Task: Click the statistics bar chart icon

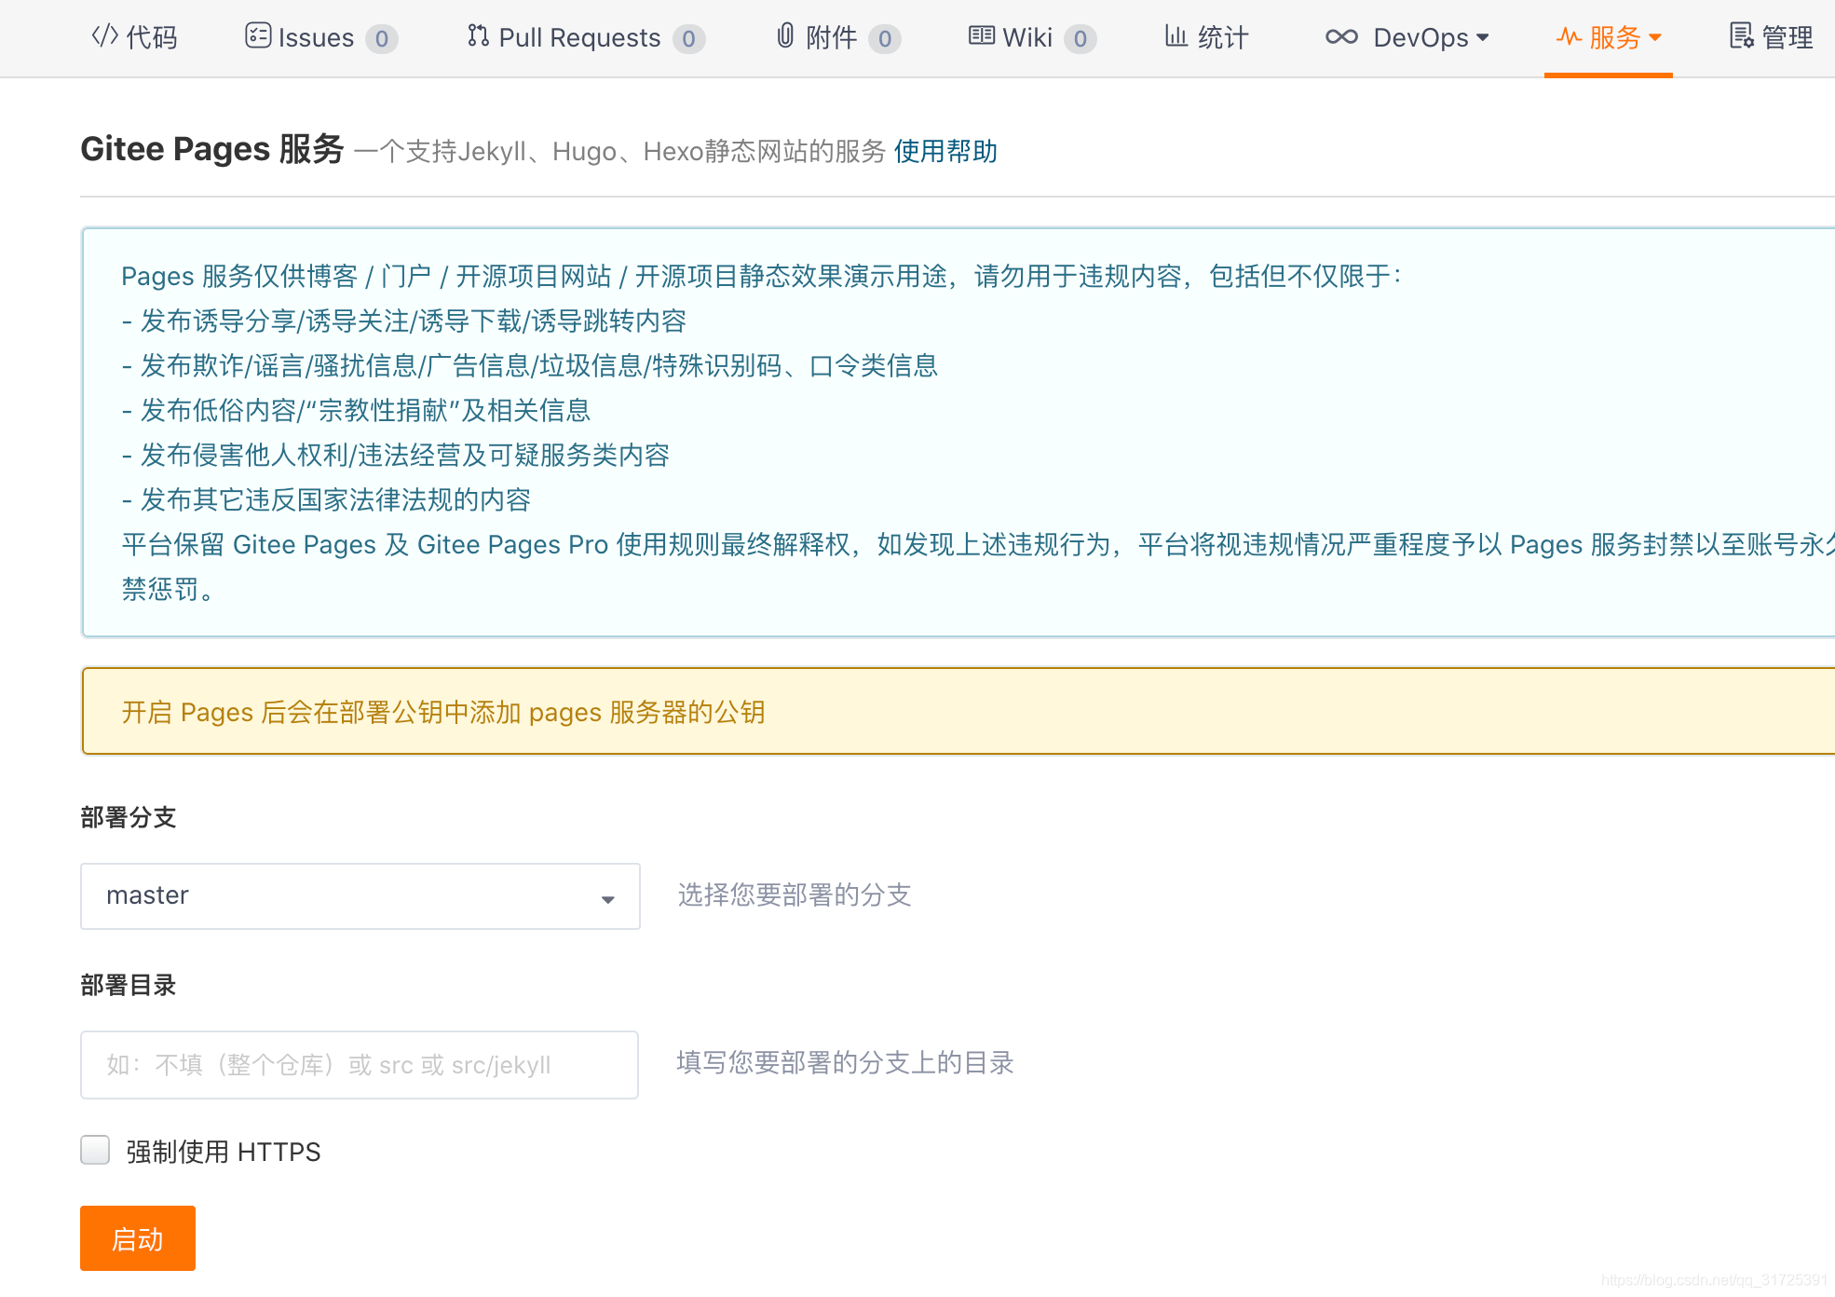Action: [x=1176, y=36]
